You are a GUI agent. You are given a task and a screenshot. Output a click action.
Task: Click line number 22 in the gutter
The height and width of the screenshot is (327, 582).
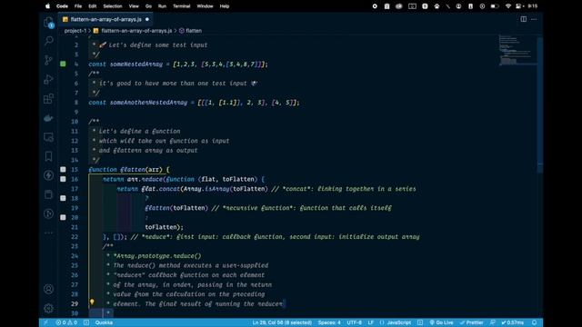pos(75,236)
